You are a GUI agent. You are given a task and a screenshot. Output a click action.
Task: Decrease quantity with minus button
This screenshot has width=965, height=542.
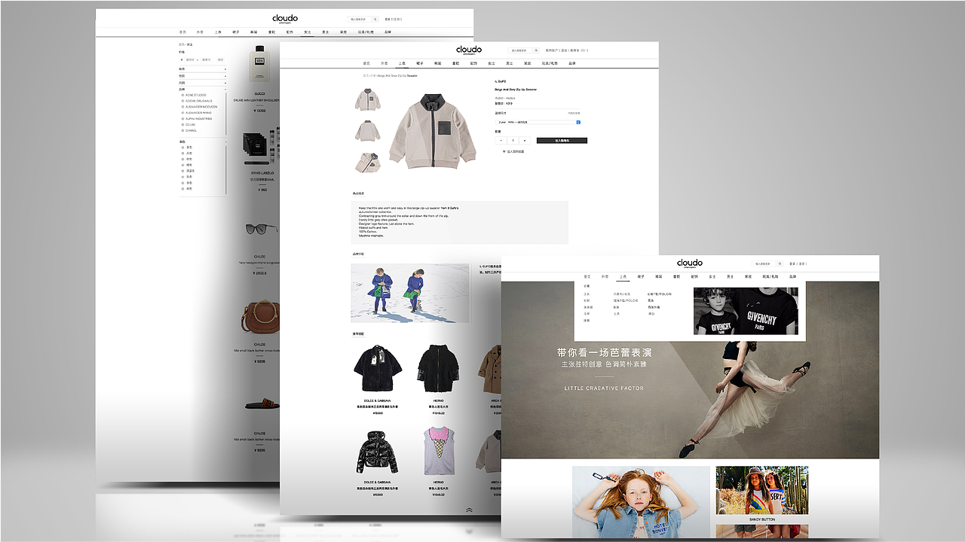501,140
